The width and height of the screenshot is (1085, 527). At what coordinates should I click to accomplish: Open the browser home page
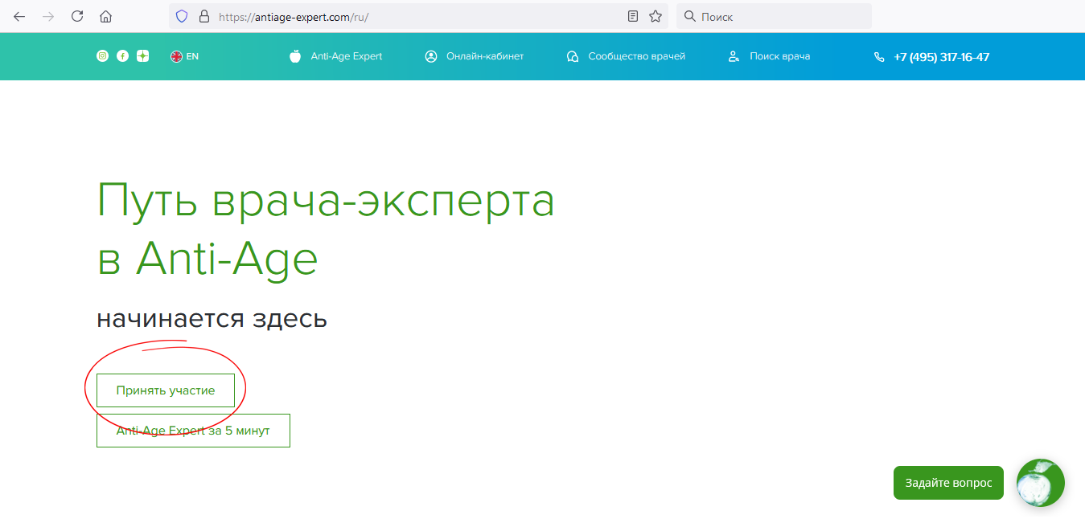coord(105,16)
